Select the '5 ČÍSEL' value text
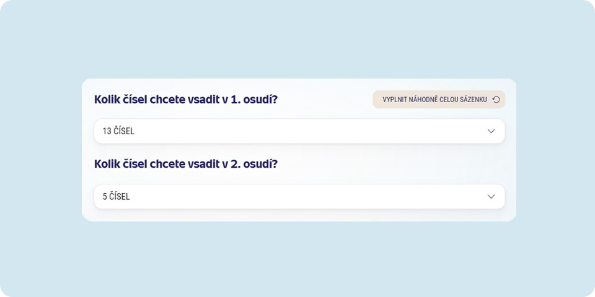Viewport: 595px width, 297px height. (116, 197)
